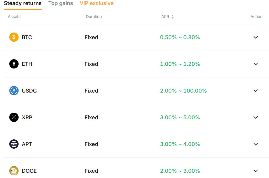Select the Steady returns tab
This screenshot has height=178, width=269.
coord(23,3)
